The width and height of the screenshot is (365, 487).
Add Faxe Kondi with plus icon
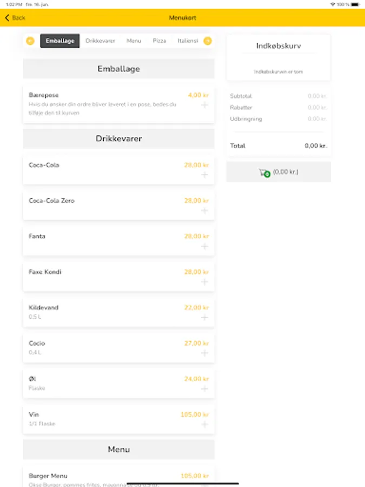click(204, 282)
